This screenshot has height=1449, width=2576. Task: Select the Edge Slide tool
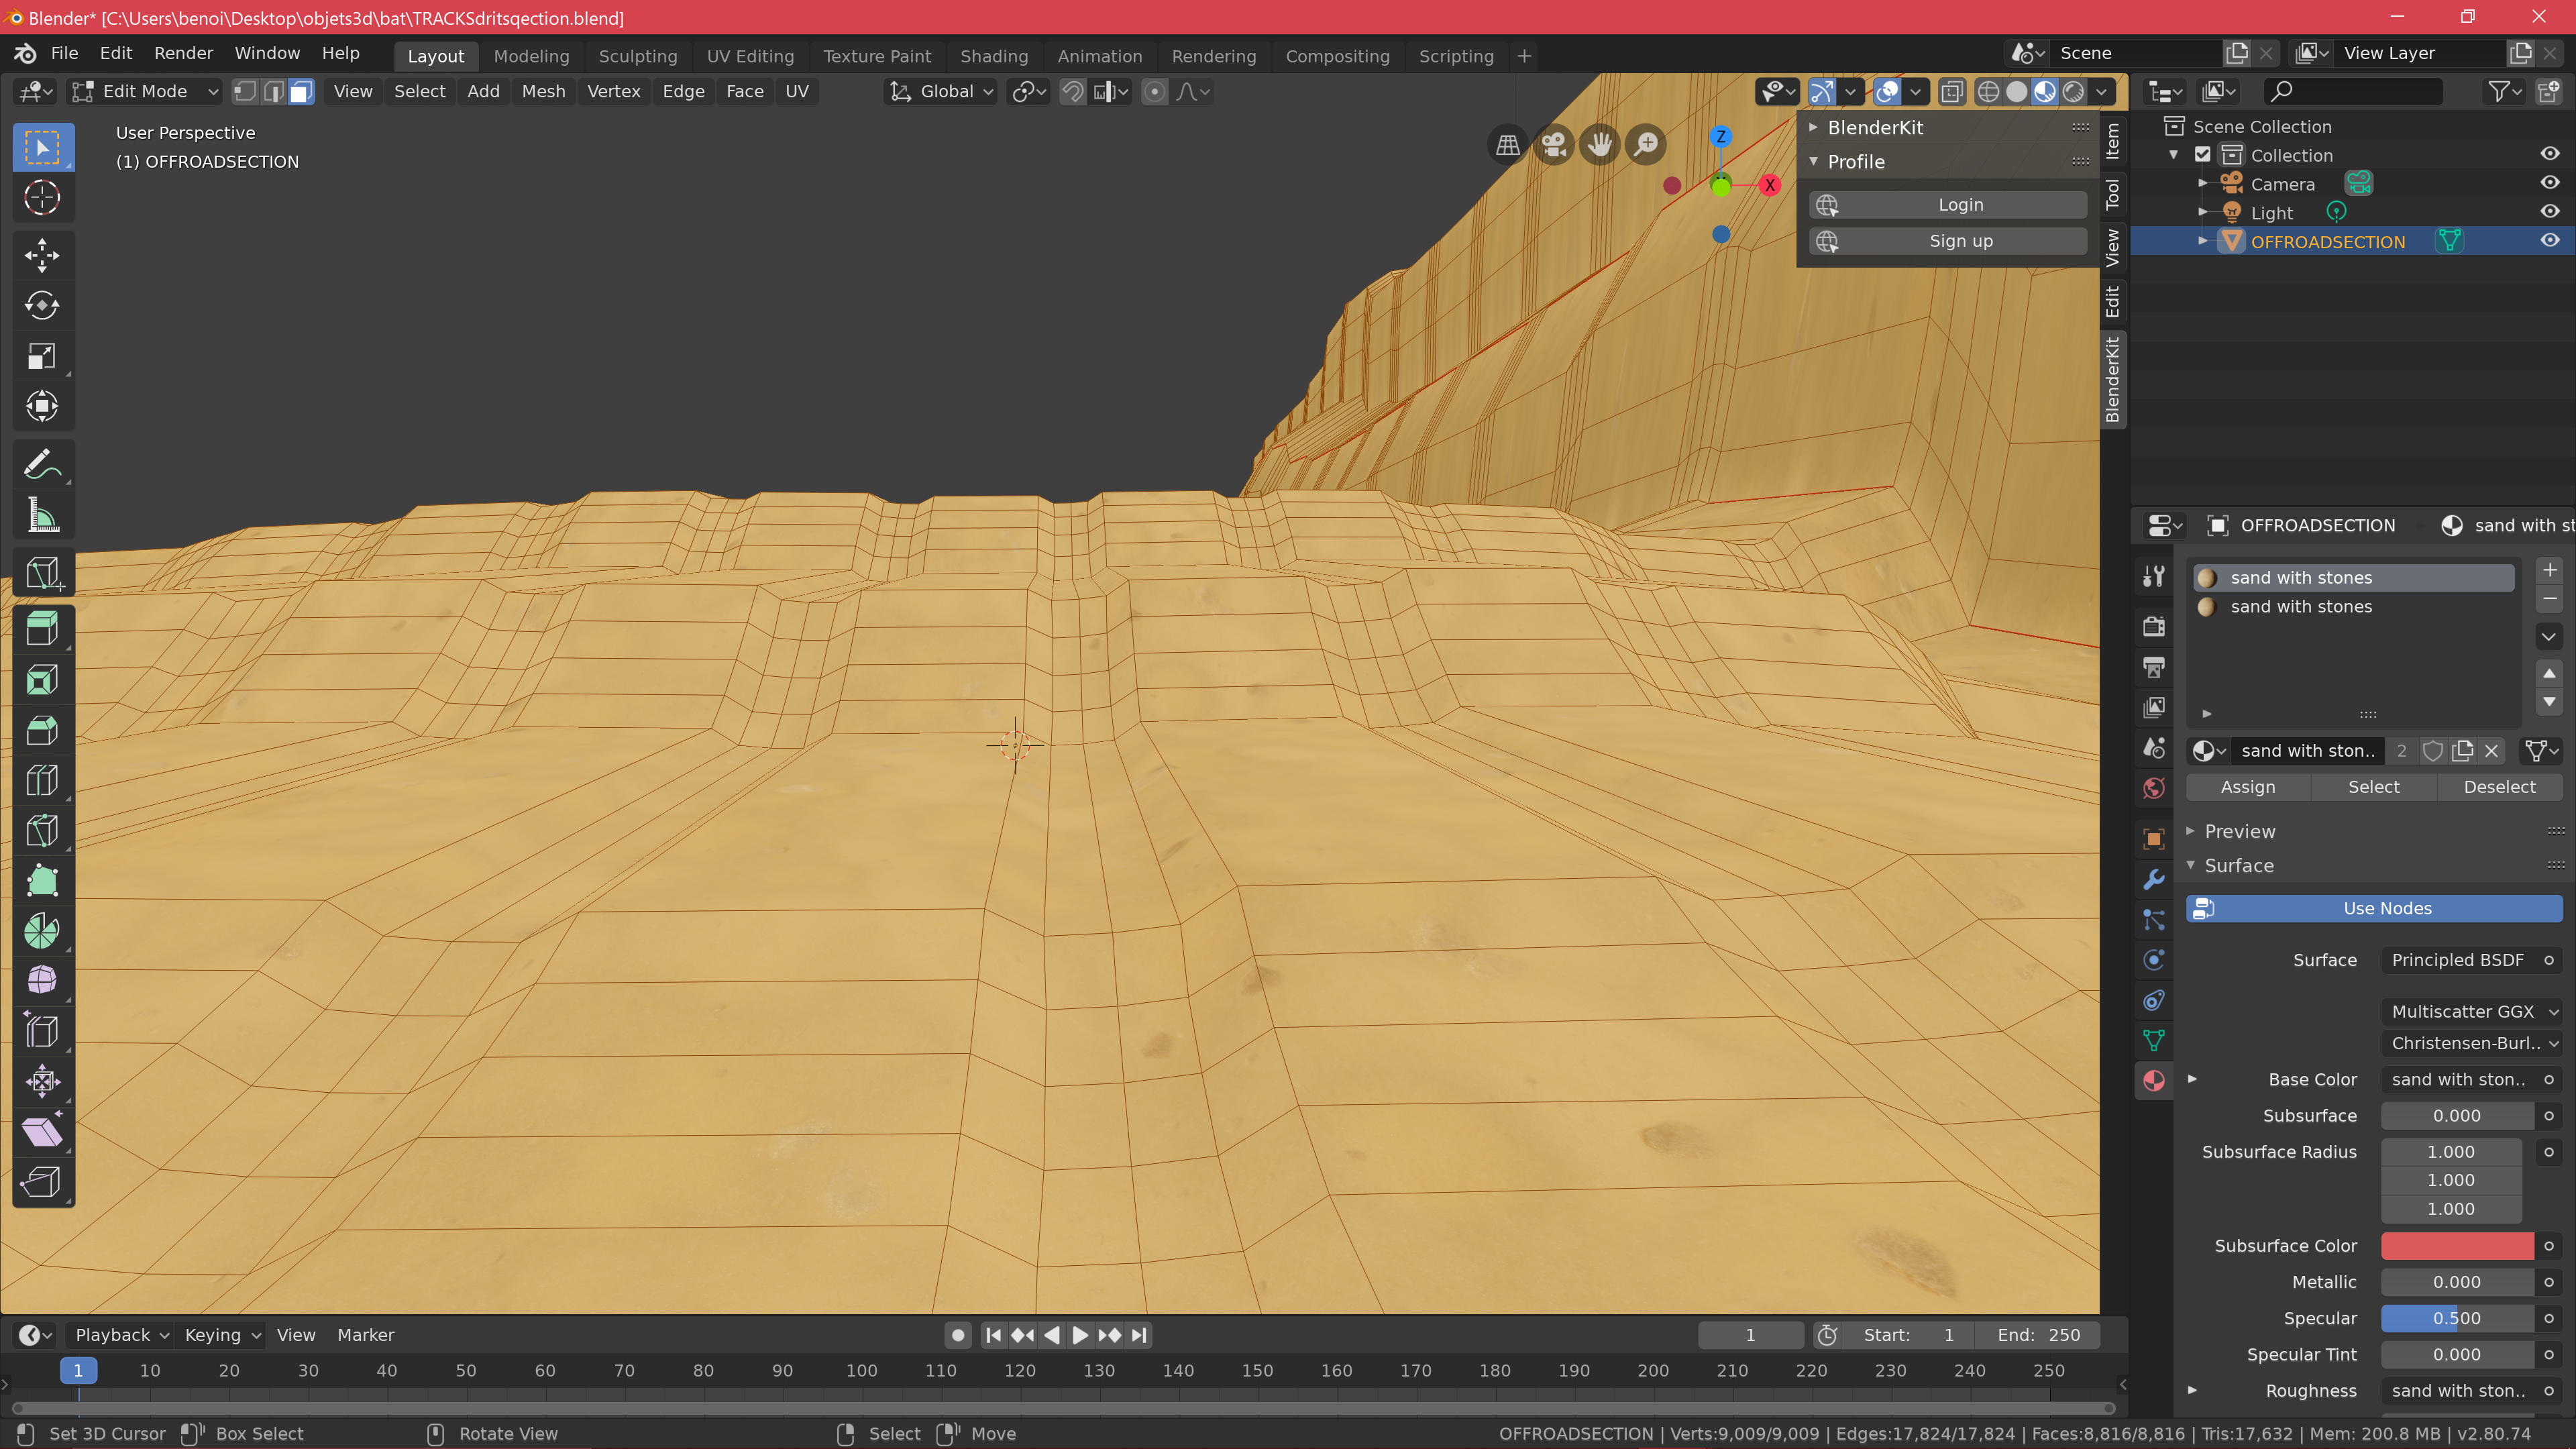coord(42,1031)
